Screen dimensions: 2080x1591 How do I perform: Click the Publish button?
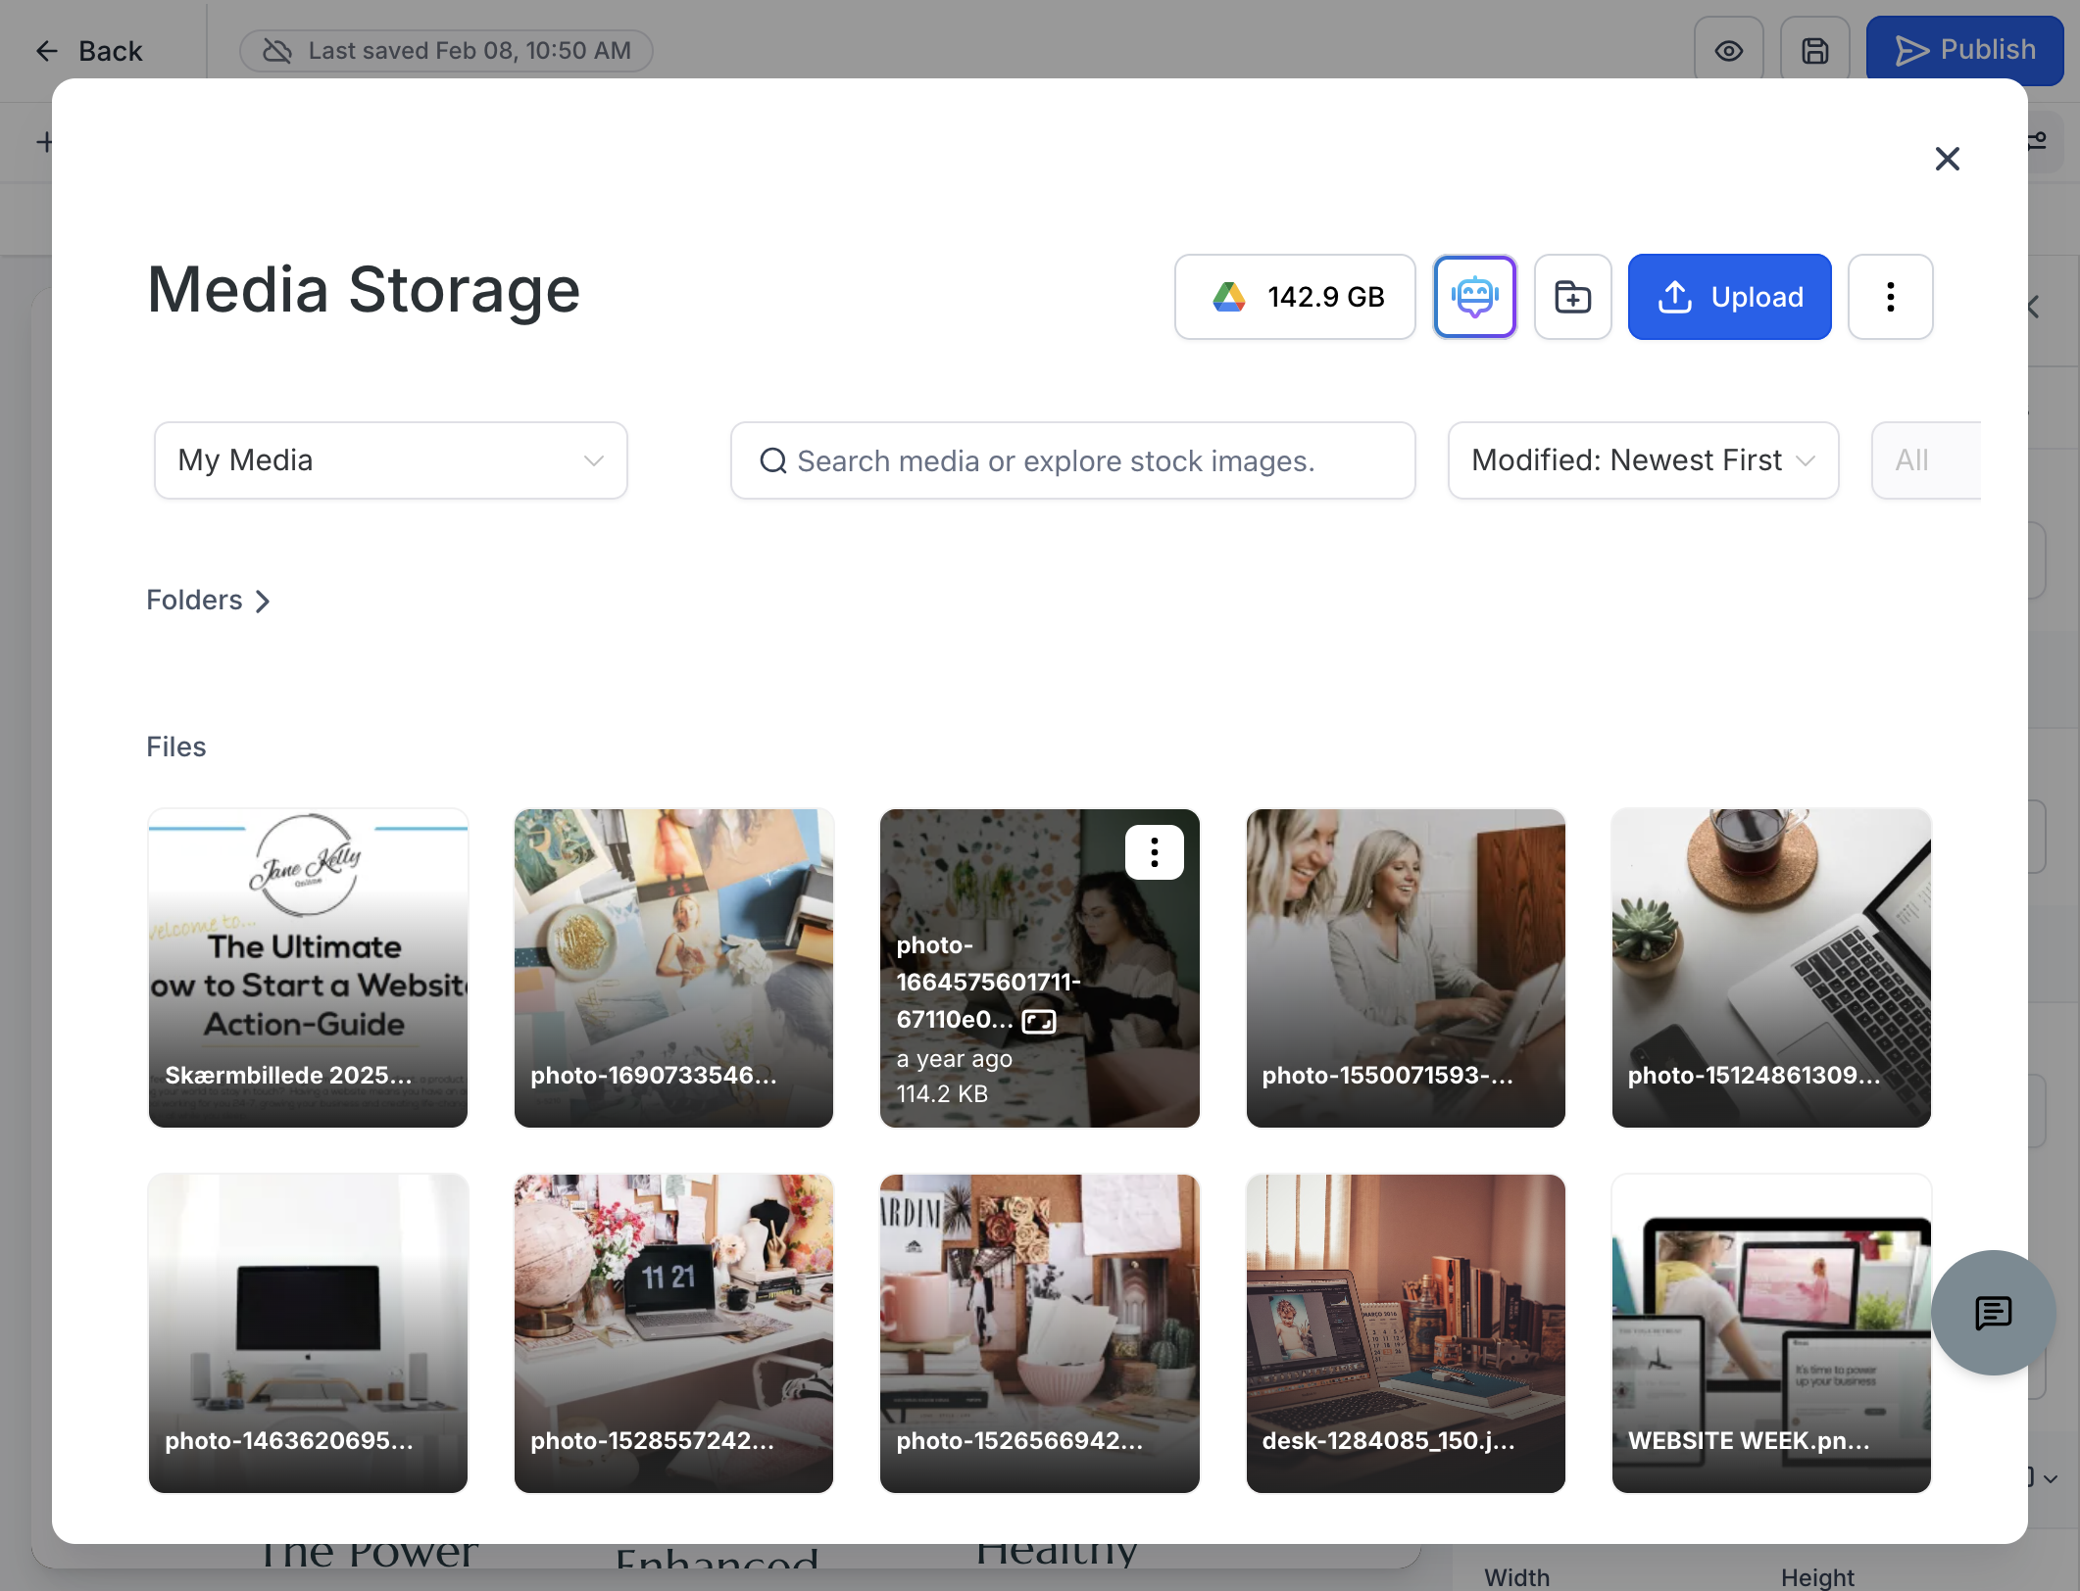click(x=1964, y=51)
